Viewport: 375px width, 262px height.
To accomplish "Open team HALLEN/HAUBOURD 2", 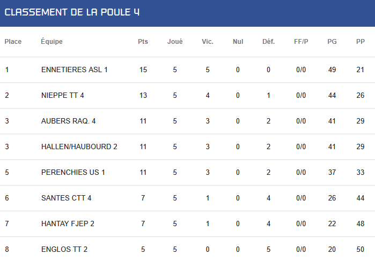I will point(79,147).
